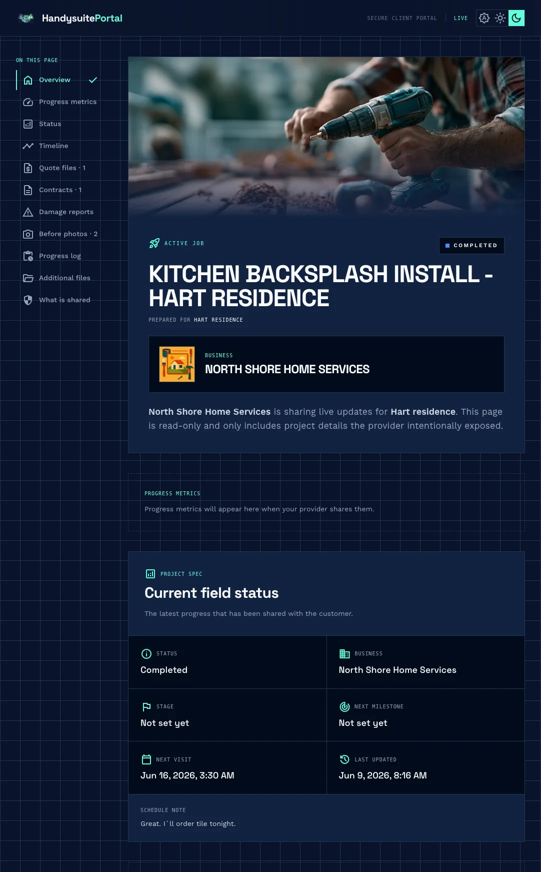This screenshot has width=541, height=872.
Task: Click the Kitchen Backsplash Install job title
Action: point(321,286)
